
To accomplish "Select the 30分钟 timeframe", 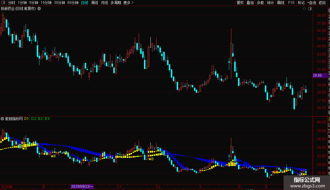I will (60, 3).
